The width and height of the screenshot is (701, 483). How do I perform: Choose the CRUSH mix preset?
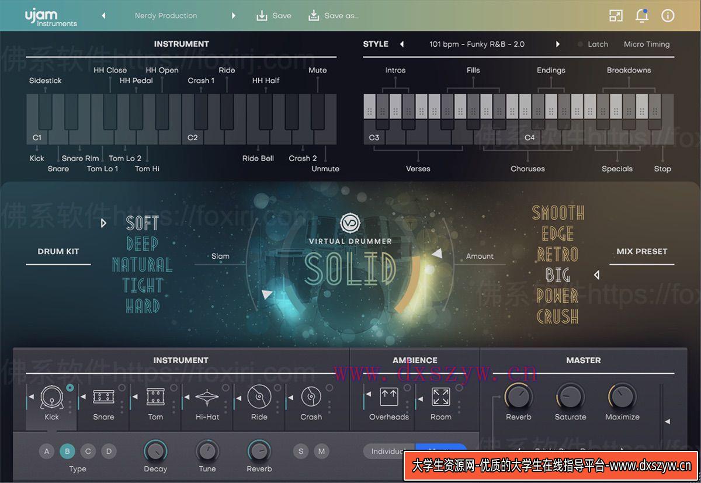tap(558, 317)
